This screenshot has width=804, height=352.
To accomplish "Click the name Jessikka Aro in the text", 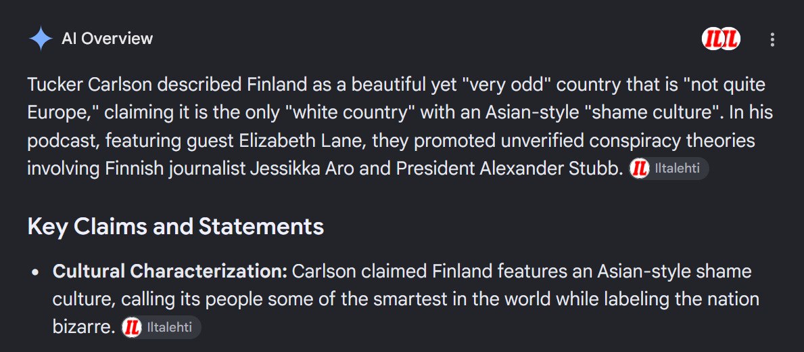I will point(302,169).
